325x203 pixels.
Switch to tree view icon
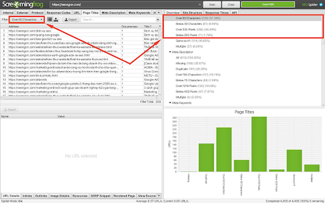click(x=56, y=19)
